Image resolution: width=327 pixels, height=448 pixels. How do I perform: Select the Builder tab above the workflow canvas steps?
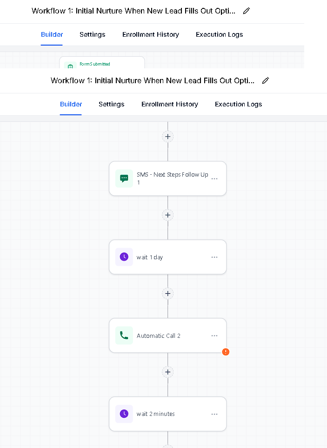[71, 104]
